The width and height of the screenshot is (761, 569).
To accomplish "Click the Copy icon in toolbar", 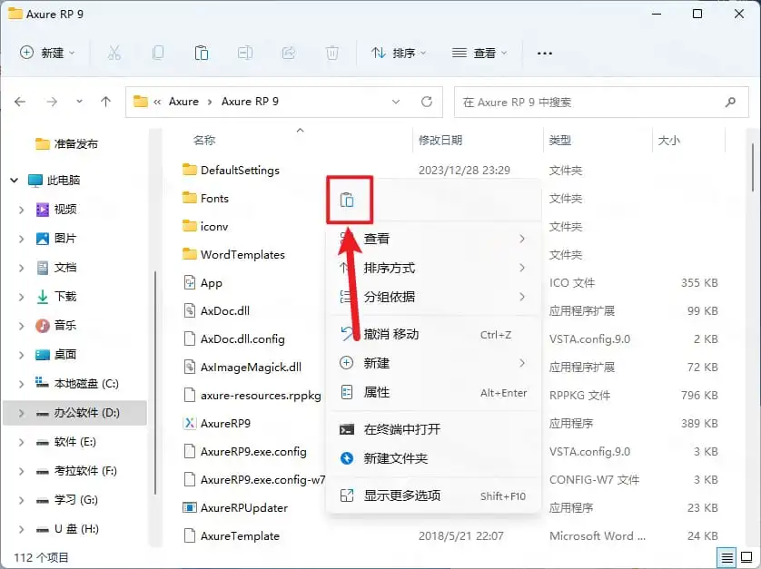I will (158, 53).
